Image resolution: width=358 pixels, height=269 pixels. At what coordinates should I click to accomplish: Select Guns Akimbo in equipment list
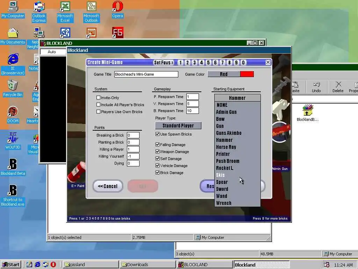click(237, 133)
